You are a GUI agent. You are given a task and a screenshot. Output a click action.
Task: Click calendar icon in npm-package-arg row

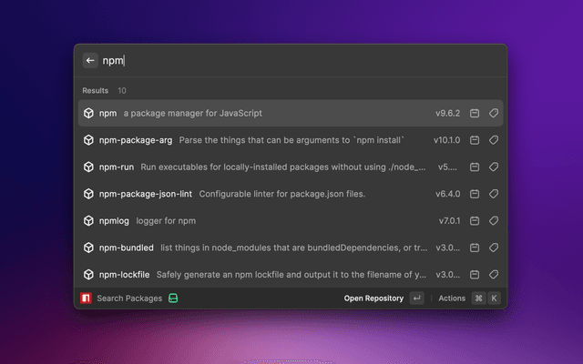(475, 140)
